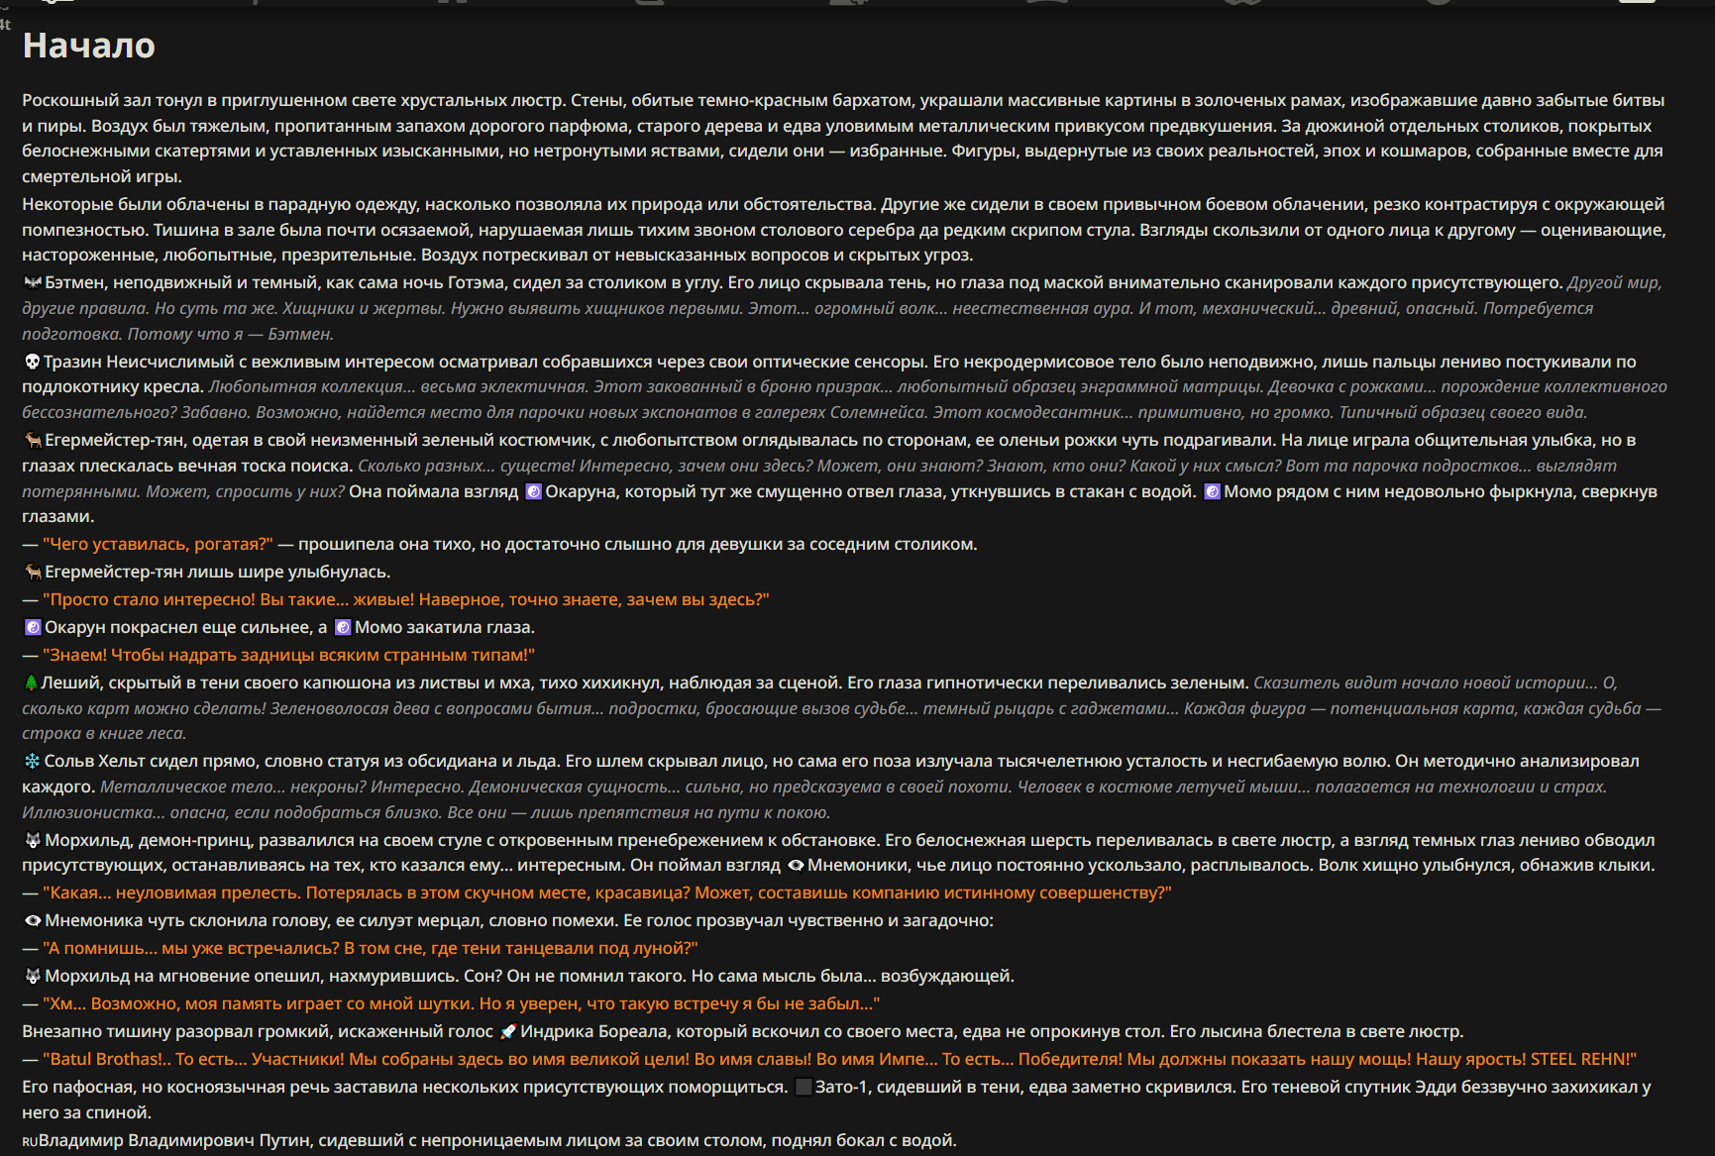The height and width of the screenshot is (1156, 1715).
Task: Click purple icon before 'Окаруна, который тут же'
Action: point(533,491)
